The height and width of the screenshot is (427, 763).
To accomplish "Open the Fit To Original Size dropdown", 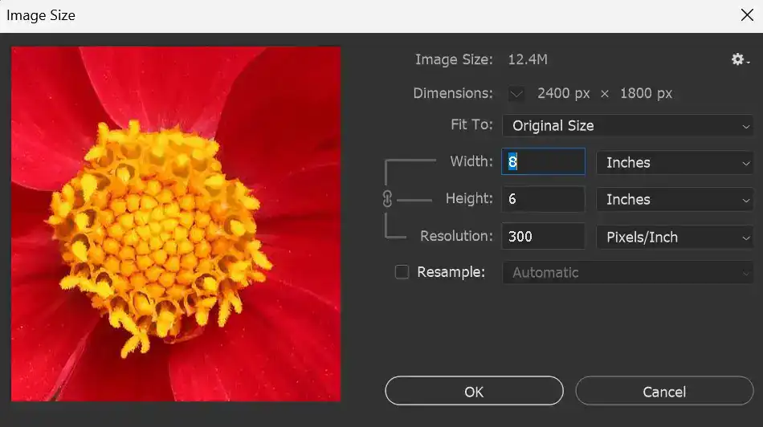I will 628,125.
